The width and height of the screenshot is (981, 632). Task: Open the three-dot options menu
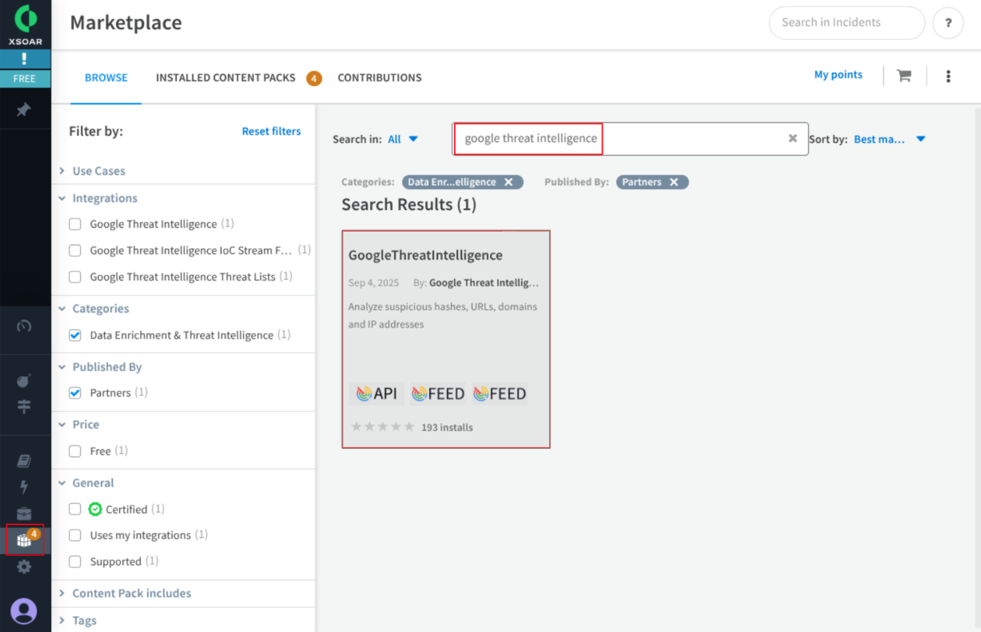948,76
